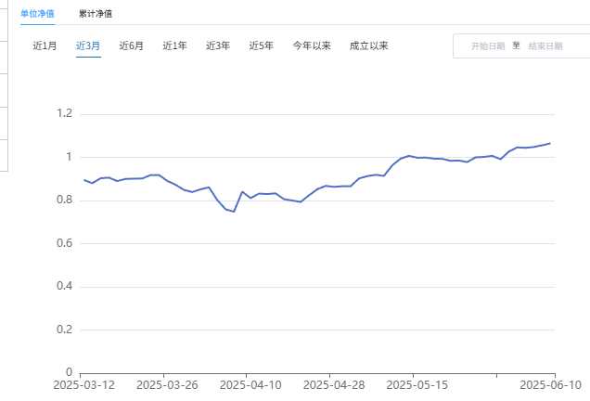
Task: Select the 今年以来 range
Action: 312,45
